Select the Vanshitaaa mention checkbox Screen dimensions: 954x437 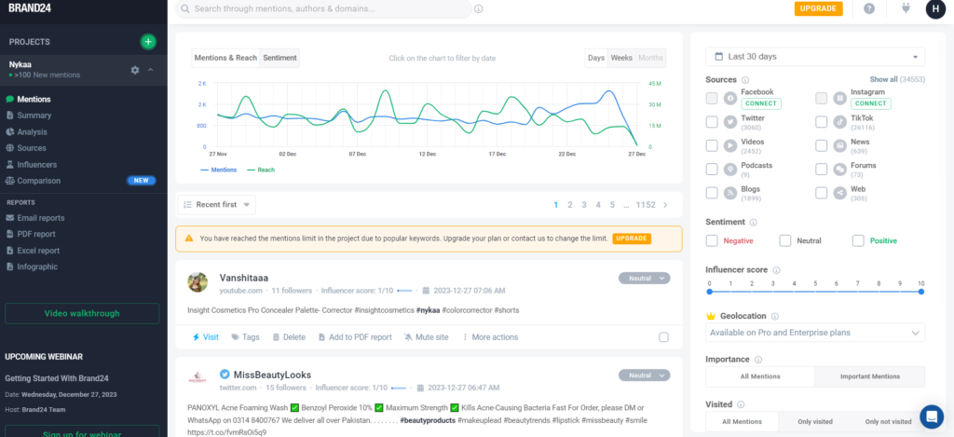663,337
